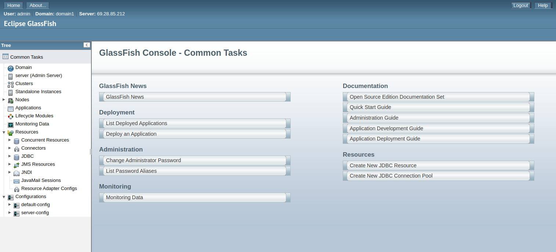Expand the Nodes tree item

(4, 100)
